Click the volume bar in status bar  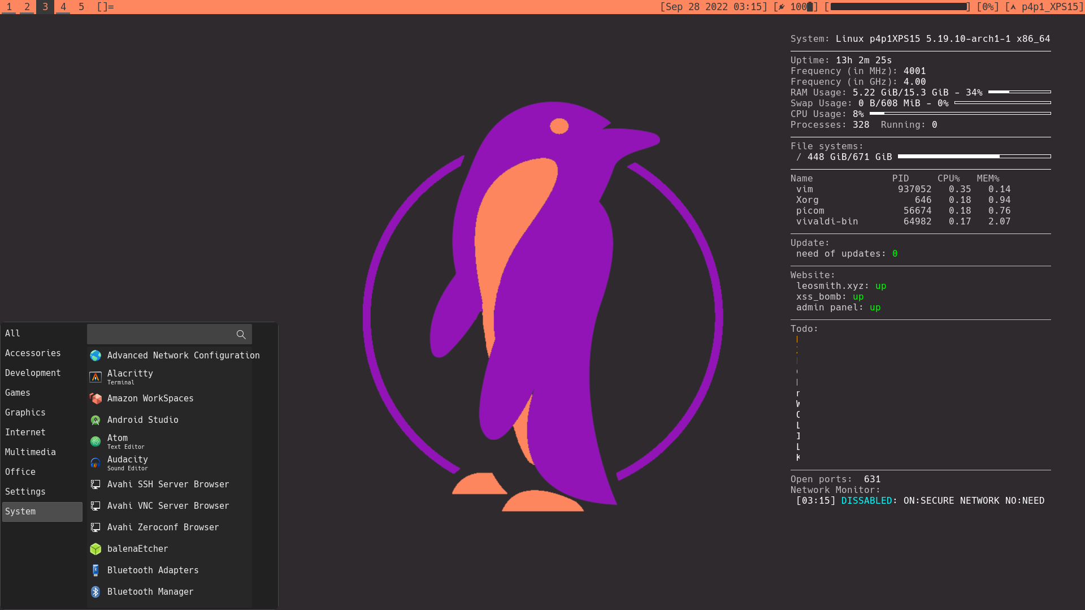899,7
